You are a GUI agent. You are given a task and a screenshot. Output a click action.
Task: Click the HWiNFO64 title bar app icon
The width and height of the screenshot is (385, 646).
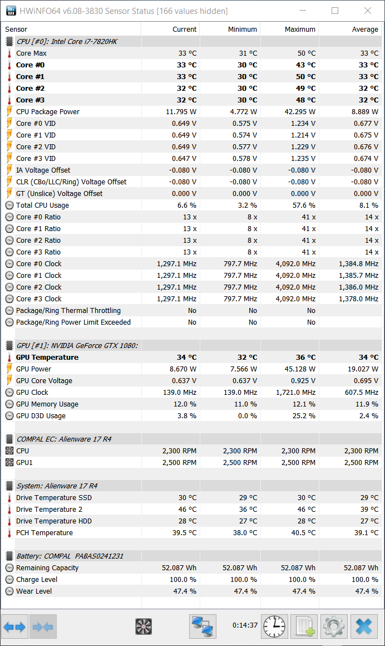[x=10, y=11]
